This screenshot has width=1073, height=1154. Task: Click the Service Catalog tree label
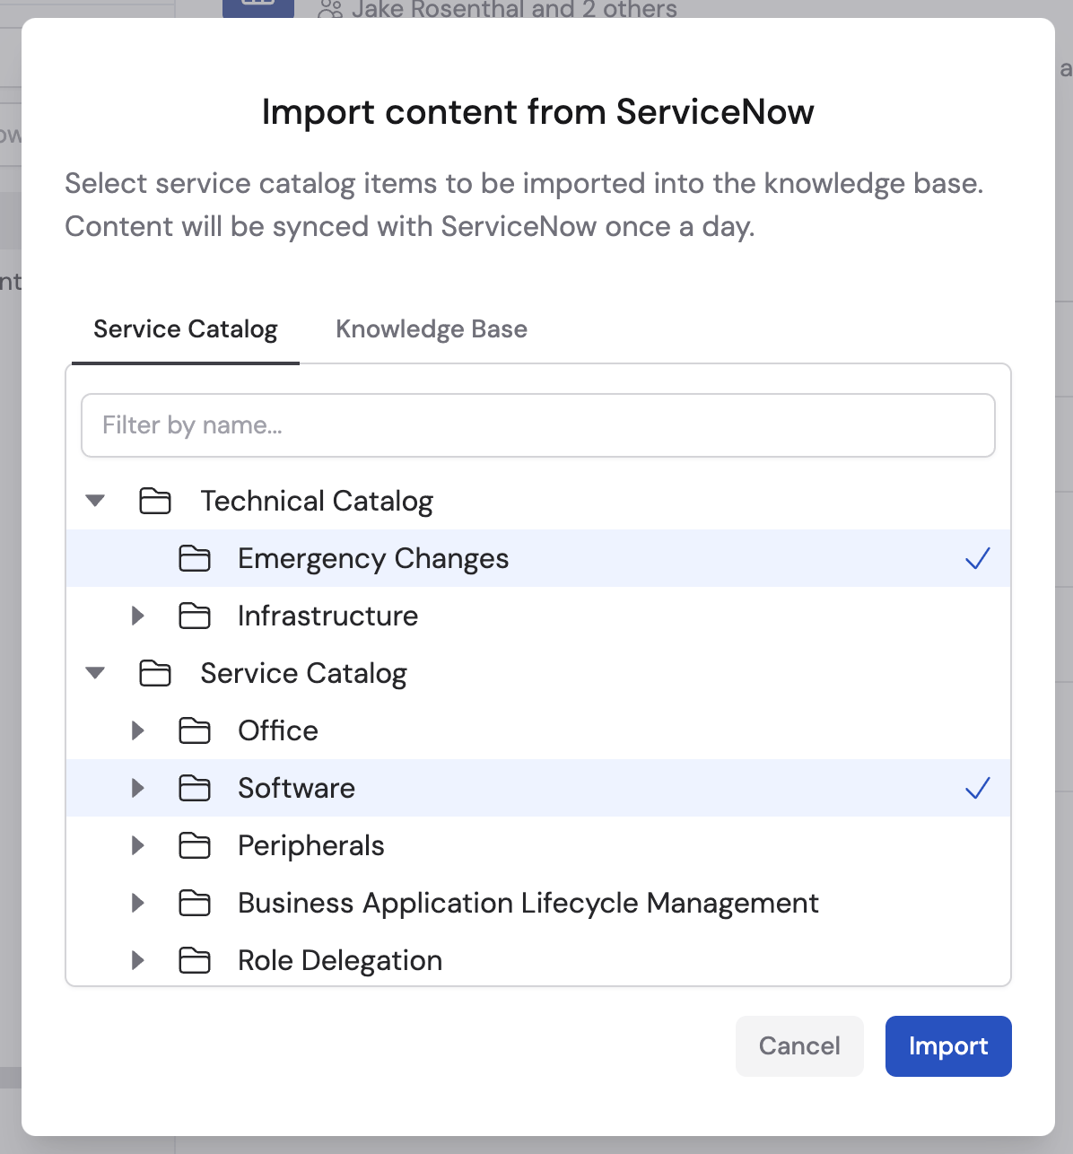pyautogui.click(x=304, y=674)
